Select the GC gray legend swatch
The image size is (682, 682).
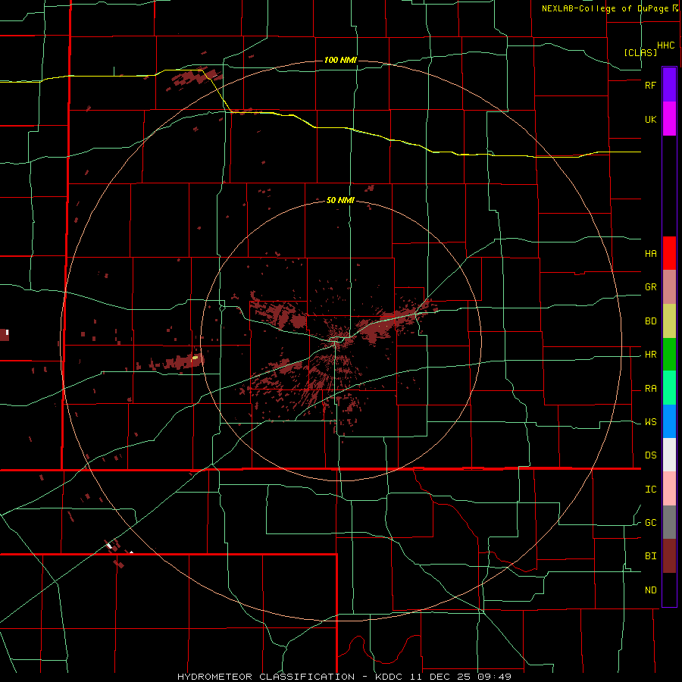point(669,522)
